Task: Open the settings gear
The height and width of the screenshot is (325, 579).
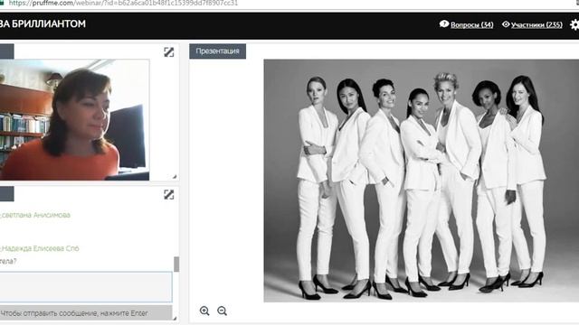Action: (x=574, y=24)
